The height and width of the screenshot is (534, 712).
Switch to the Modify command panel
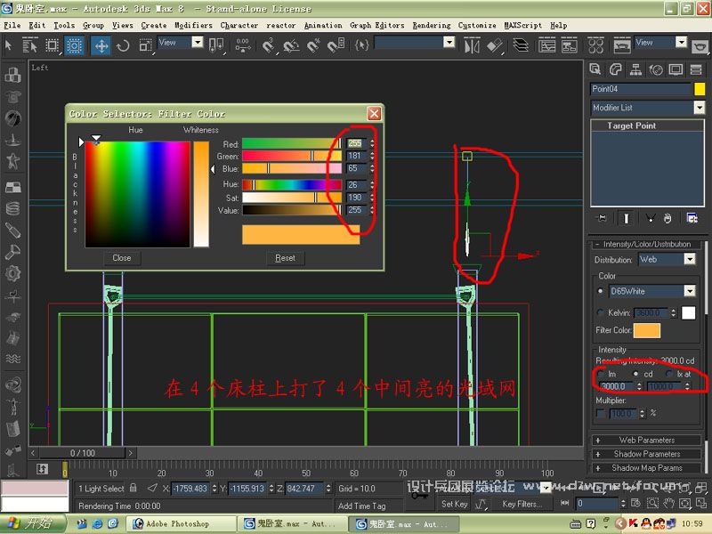click(x=615, y=69)
